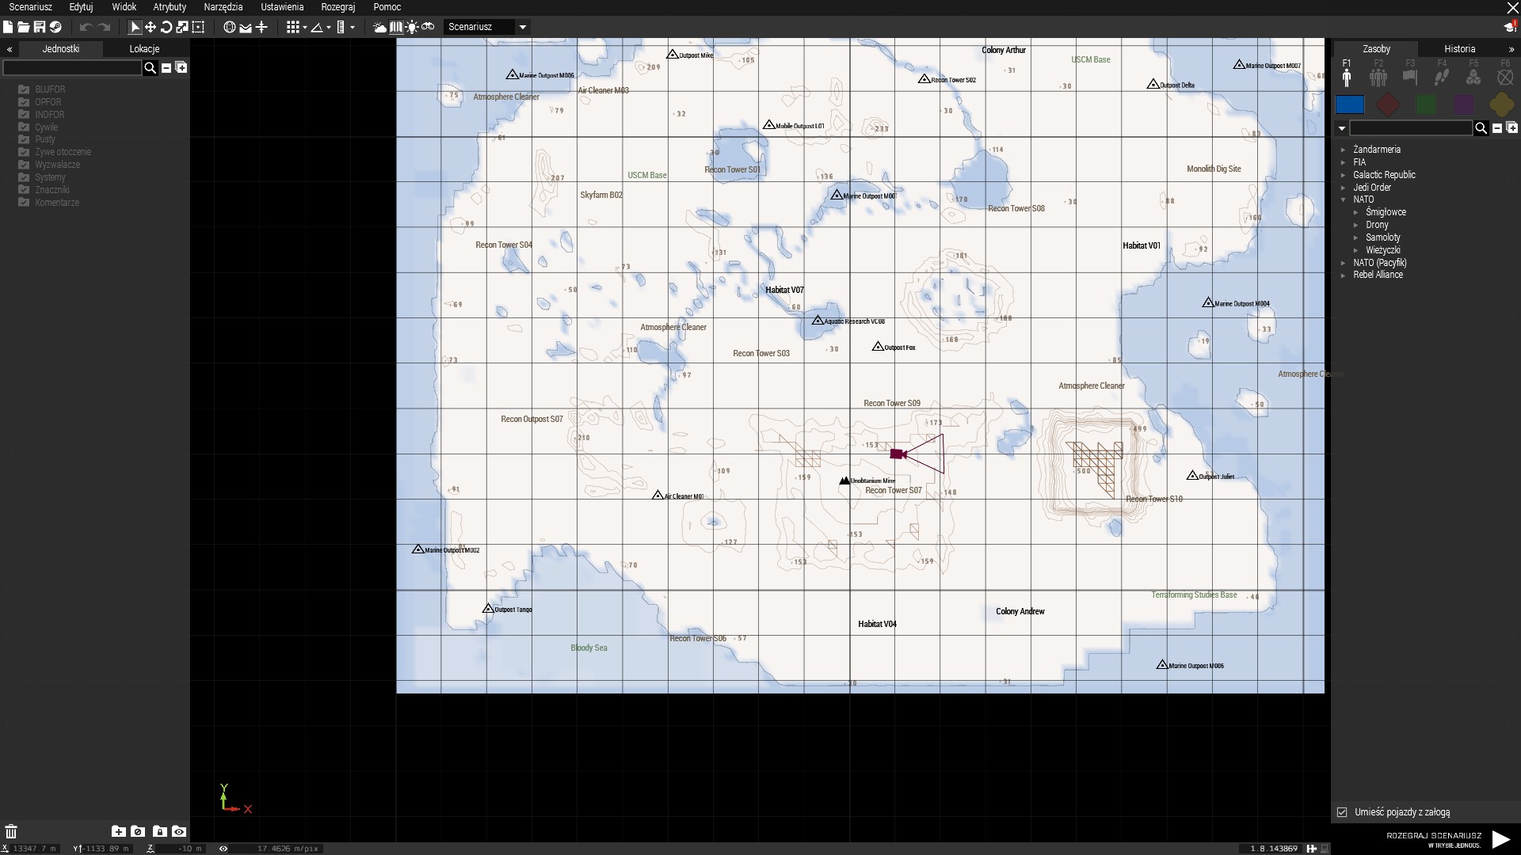Collapse the right panel with arrows

(1511, 49)
